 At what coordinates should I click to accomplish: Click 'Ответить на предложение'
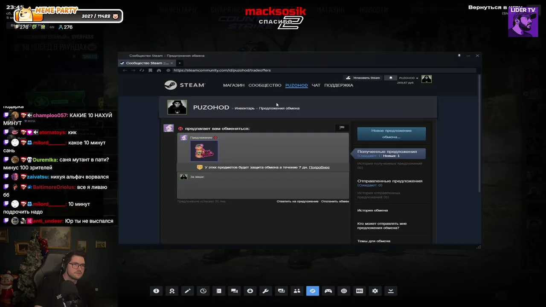[x=297, y=201]
